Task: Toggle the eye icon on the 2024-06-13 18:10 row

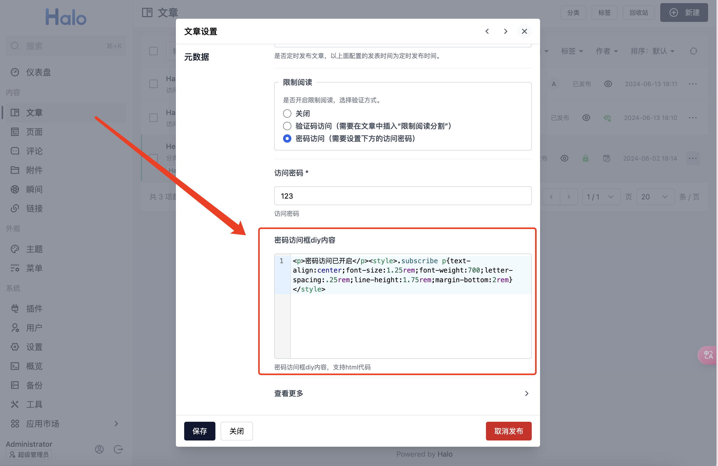Action: [586, 118]
